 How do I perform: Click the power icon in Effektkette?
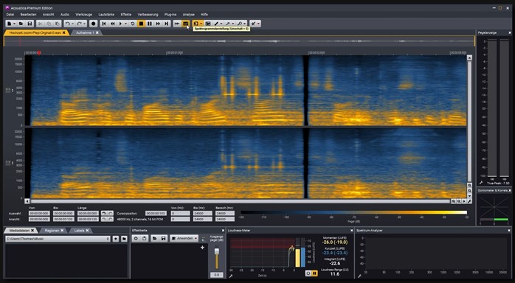click(136, 238)
